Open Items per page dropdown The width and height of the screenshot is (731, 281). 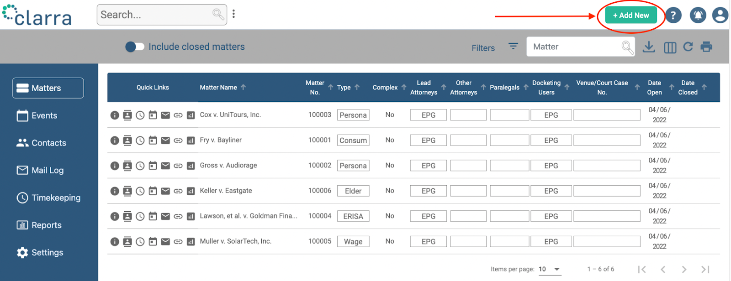coord(550,269)
